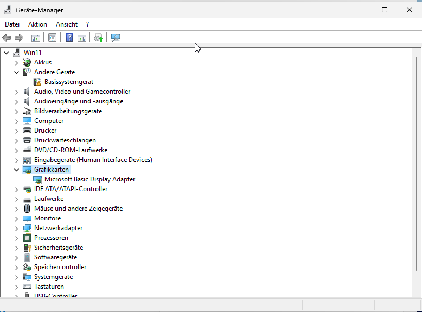Select the Computer category label
This screenshot has height=312, width=422.
(49, 121)
